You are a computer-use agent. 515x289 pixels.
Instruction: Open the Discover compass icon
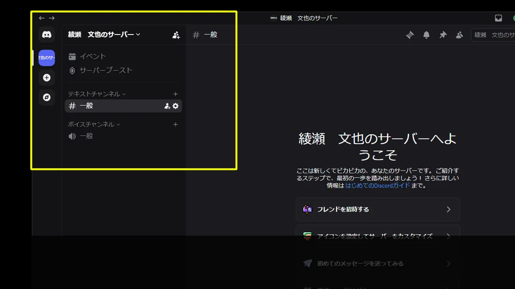(47, 97)
